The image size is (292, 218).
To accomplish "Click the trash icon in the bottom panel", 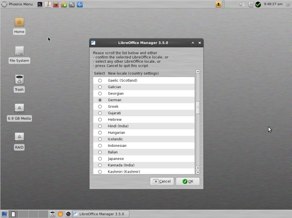I will point(52,214).
